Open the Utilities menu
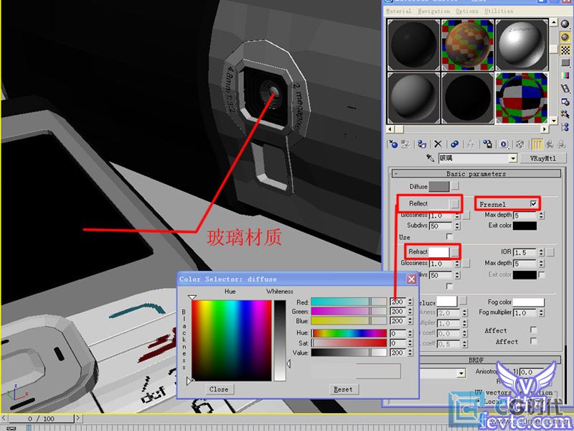The height and width of the screenshot is (431, 574). tap(499, 11)
